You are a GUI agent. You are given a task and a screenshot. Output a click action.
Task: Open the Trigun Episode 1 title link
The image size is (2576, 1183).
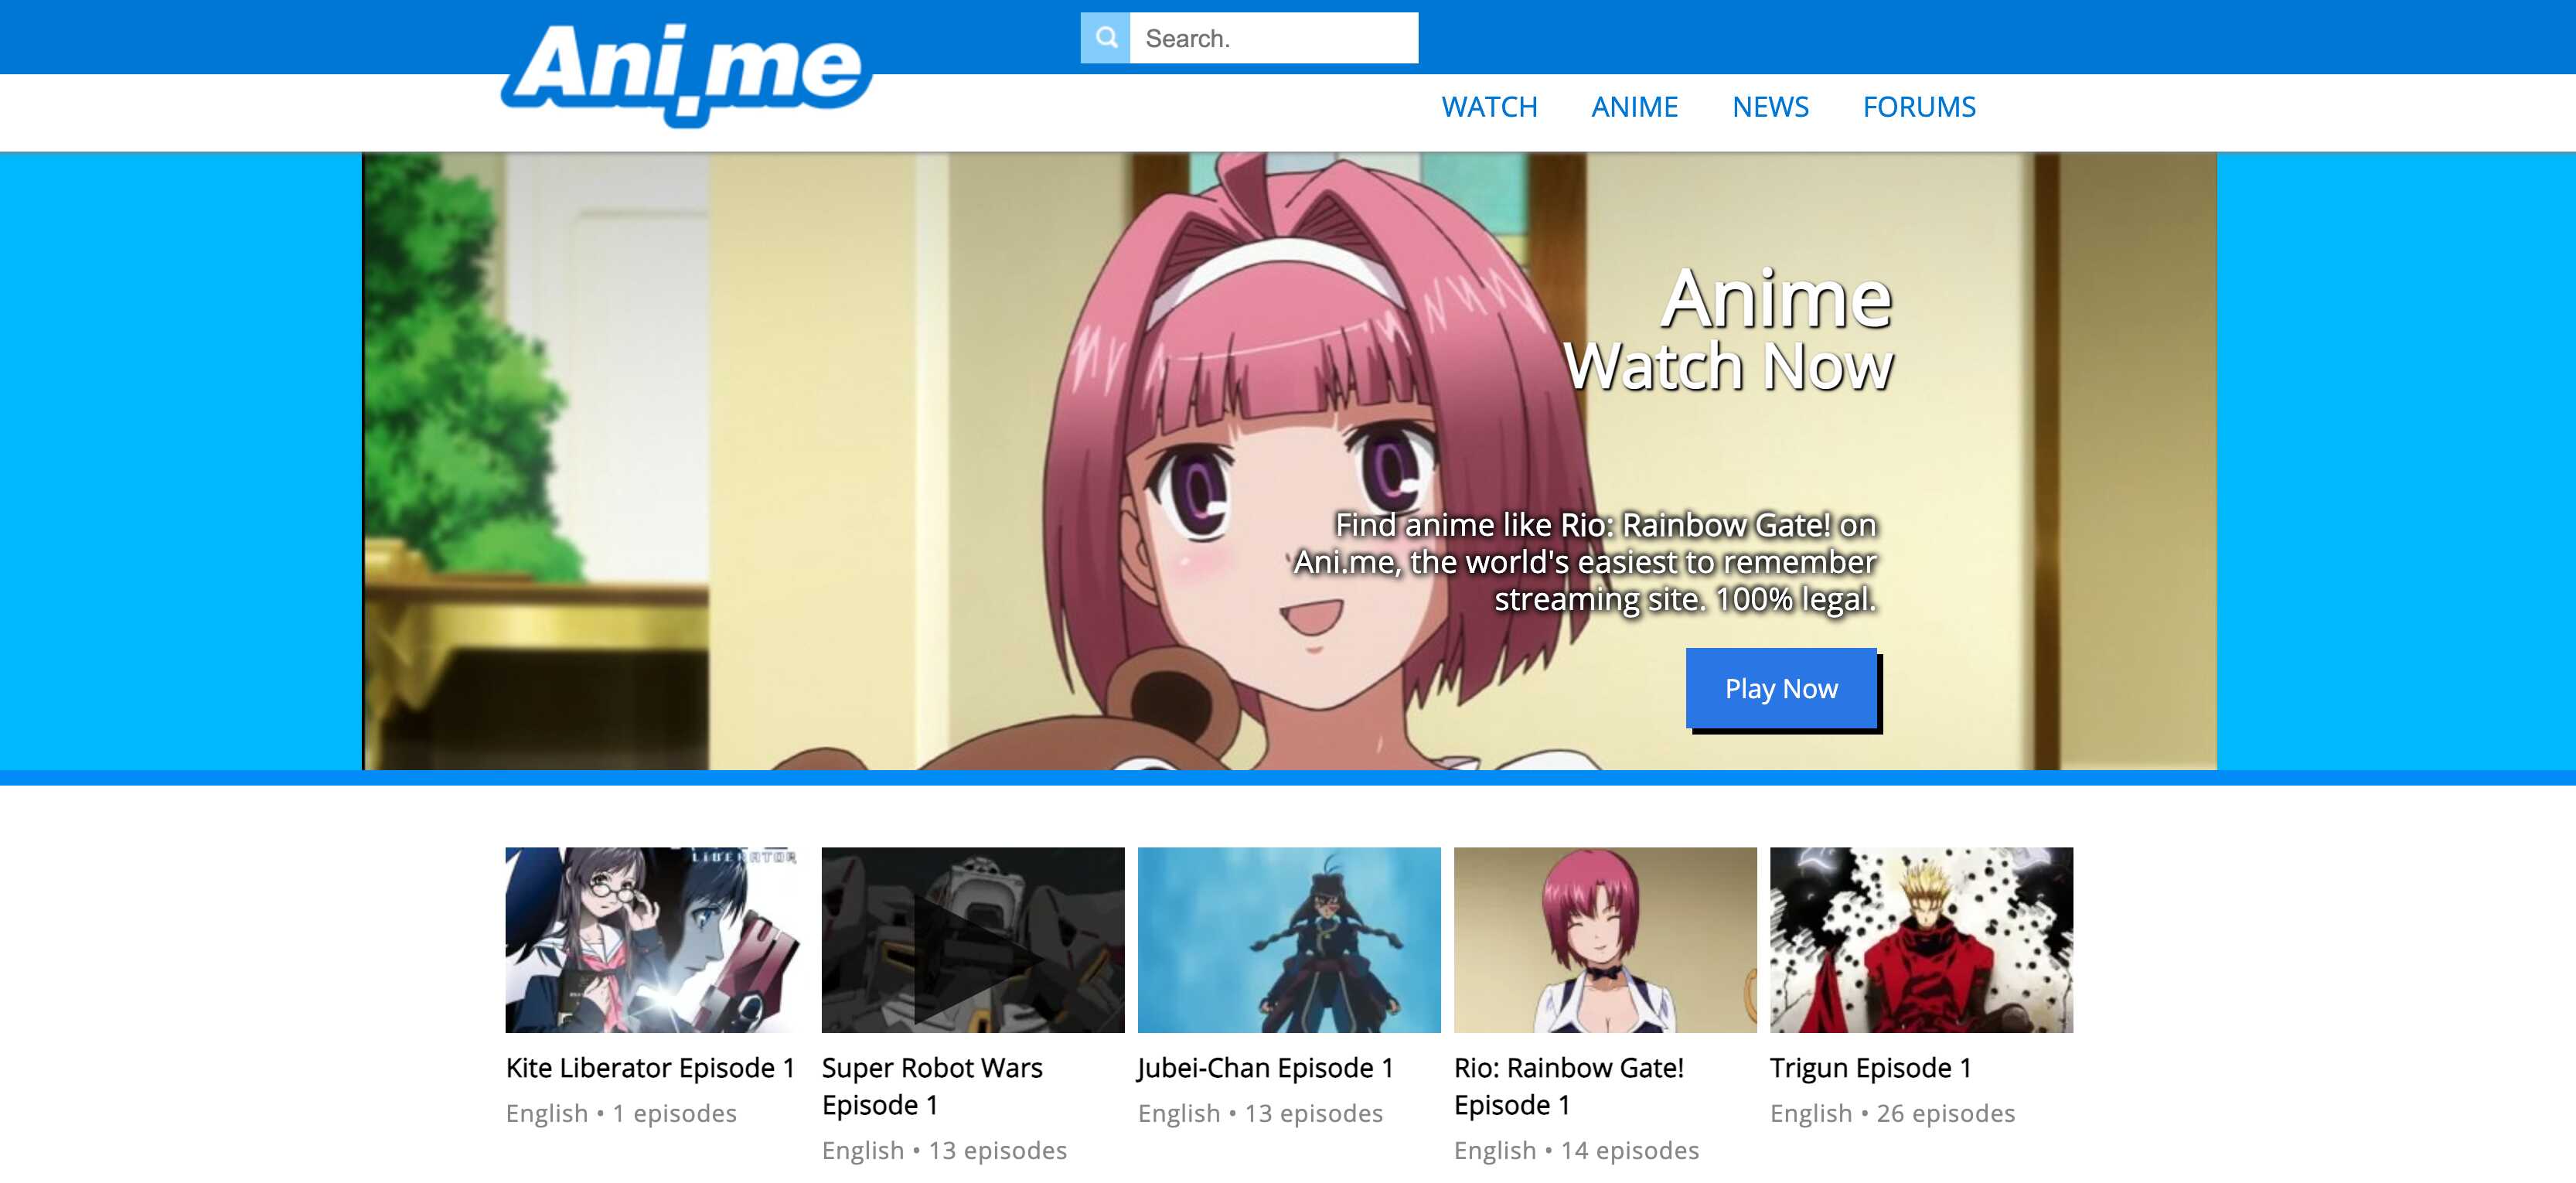(x=1870, y=1067)
